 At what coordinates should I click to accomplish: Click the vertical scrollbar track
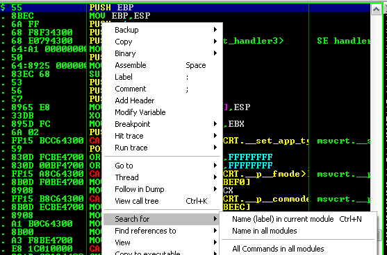376,113
